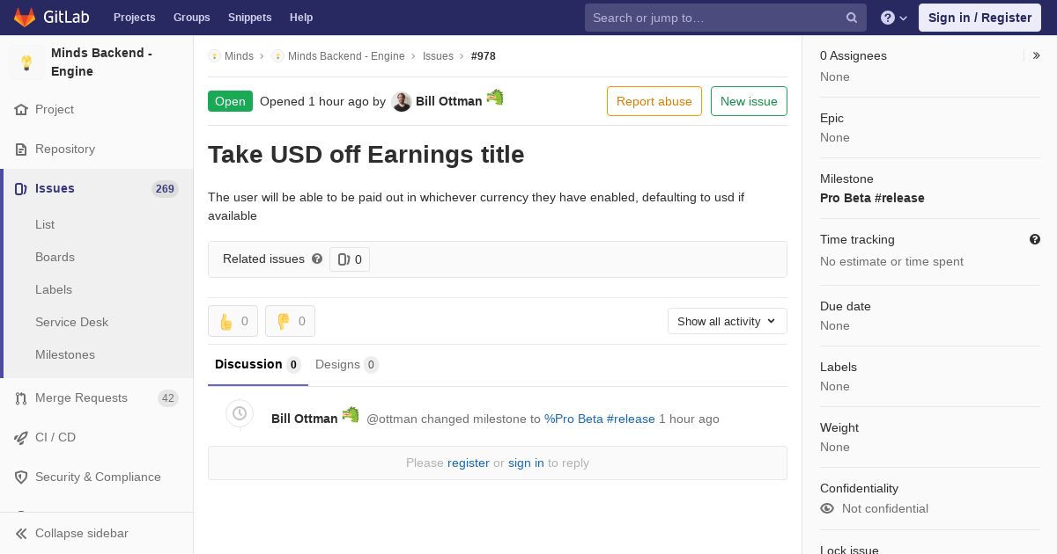
Task: Click the thumbs up reaction
Action: (x=233, y=321)
